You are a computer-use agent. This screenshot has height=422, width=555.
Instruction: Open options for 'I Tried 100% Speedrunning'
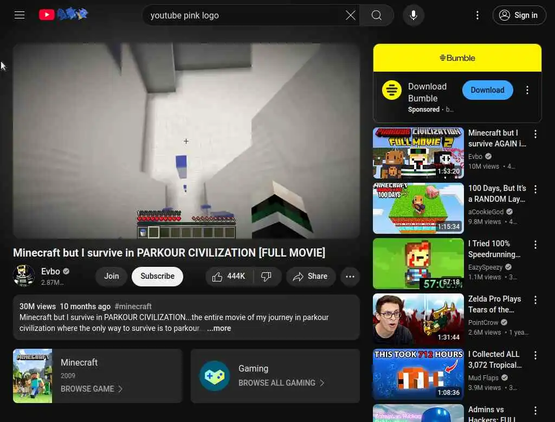pos(535,245)
